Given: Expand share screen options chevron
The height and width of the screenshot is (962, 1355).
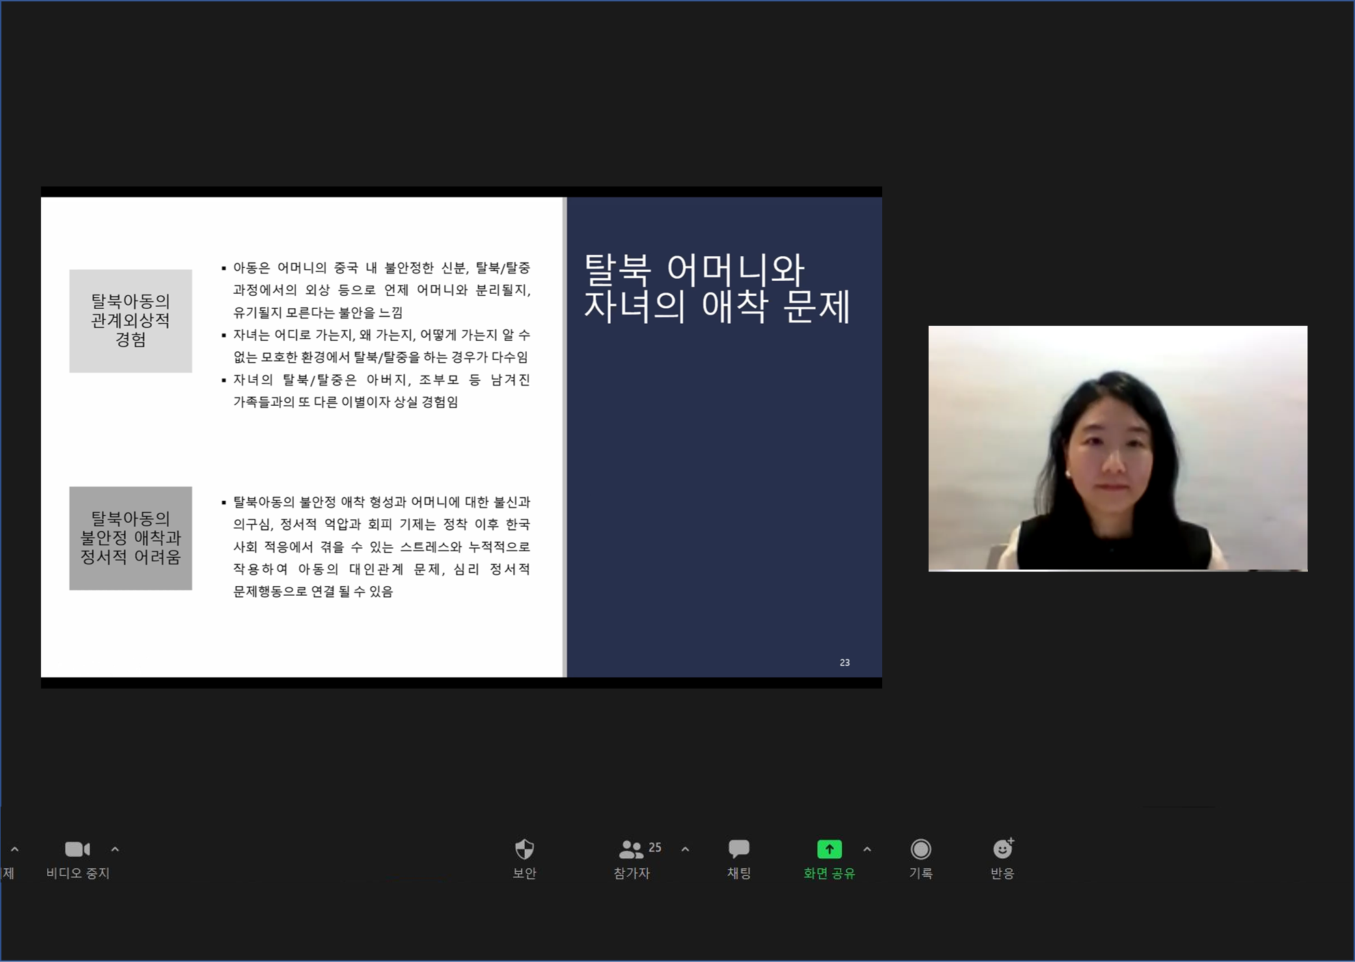Looking at the screenshot, I should [867, 849].
